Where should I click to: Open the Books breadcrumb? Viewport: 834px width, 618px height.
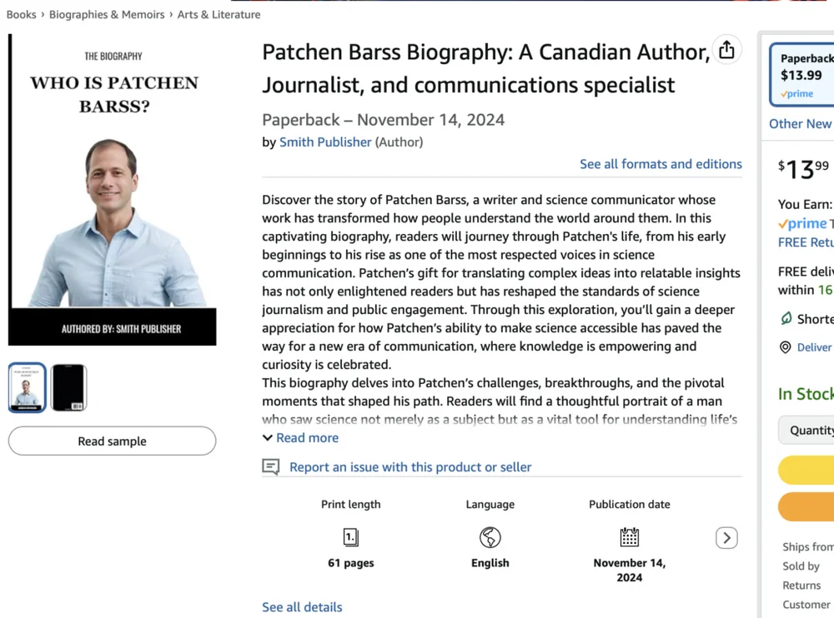[22, 14]
